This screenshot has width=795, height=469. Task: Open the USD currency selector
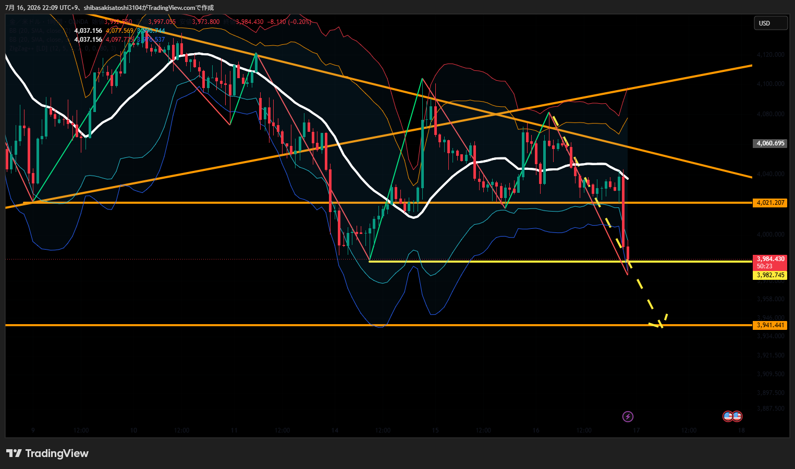pos(770,23)
